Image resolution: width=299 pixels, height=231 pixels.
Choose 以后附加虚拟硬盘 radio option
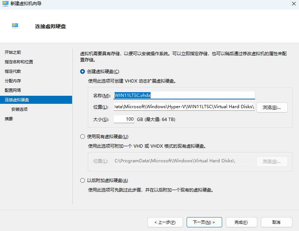(x=82, y=181)
